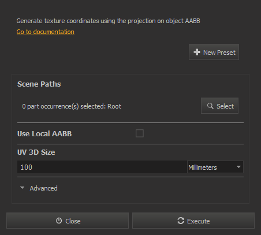
Task: Click the Generate texture coordinates description text
Action: pyautogui.click(x=108, y=21)
